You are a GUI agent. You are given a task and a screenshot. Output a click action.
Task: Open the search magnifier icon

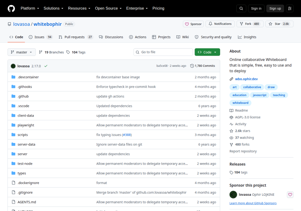click(x=241, y=8)
